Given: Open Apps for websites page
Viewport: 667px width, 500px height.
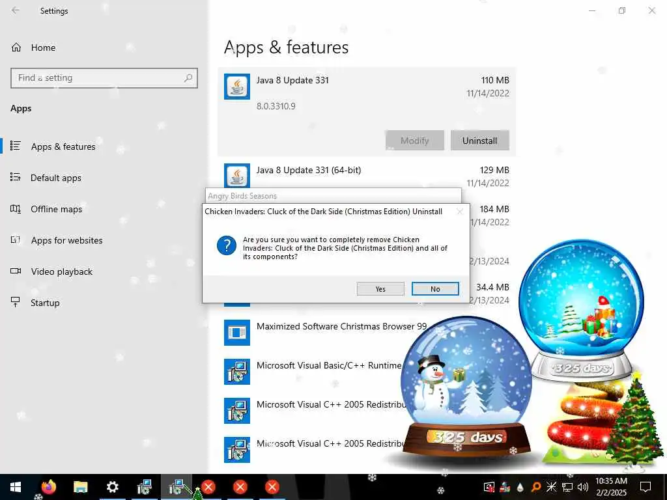Looking at the screenshot, I should click(x=66, y=240).
